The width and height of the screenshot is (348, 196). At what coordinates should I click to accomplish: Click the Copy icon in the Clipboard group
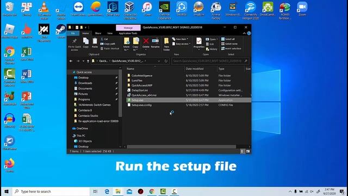[x=86, y=43]
